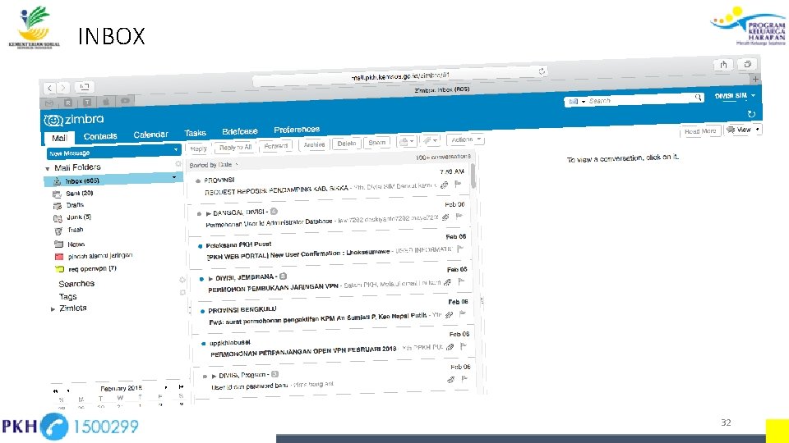Image resolution: width=789 pixels, height=443 pixels.
Task: Flag the PROVINSI BENGKULU message
Action: point(463,313)
